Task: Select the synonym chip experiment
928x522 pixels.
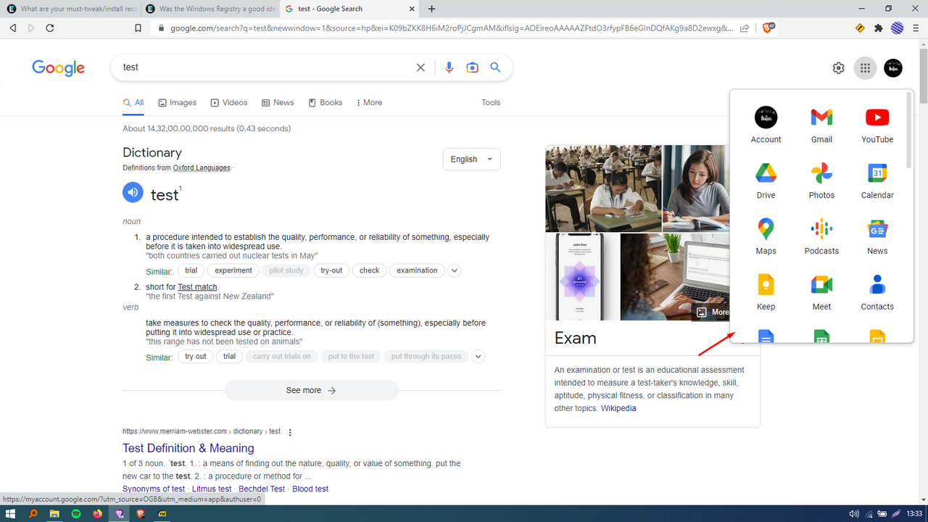Action: [x=233, y=270]
